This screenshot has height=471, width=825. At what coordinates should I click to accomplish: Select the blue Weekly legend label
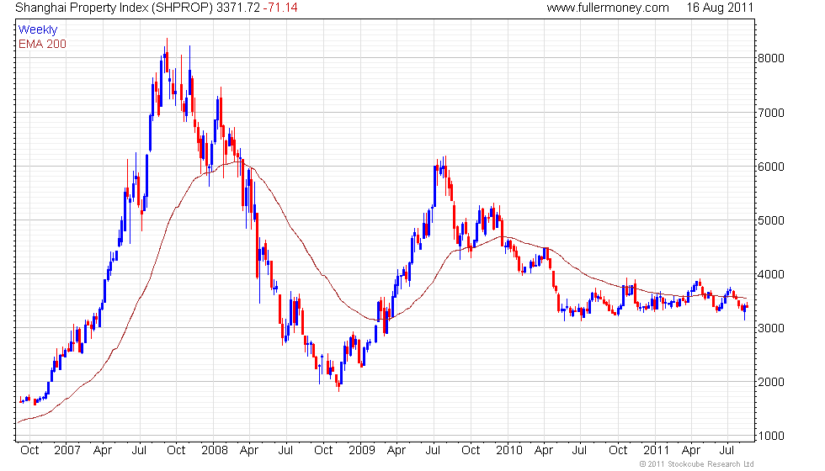point(37,30)
